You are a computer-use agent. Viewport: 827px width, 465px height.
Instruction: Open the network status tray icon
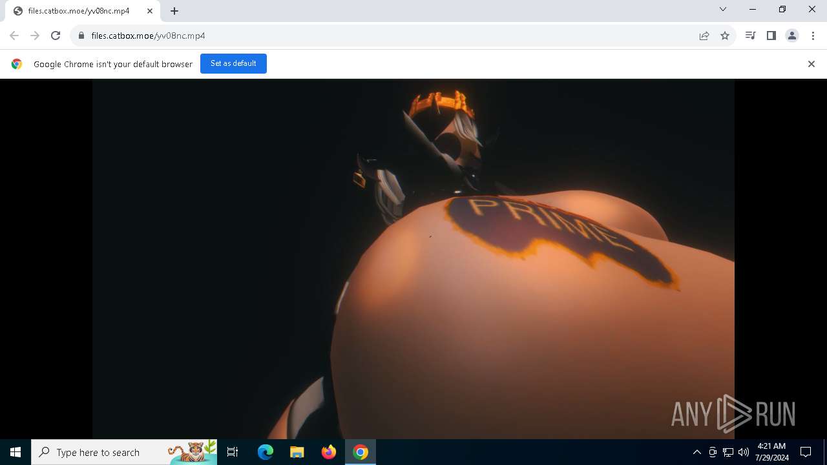[x=728, y=452]
